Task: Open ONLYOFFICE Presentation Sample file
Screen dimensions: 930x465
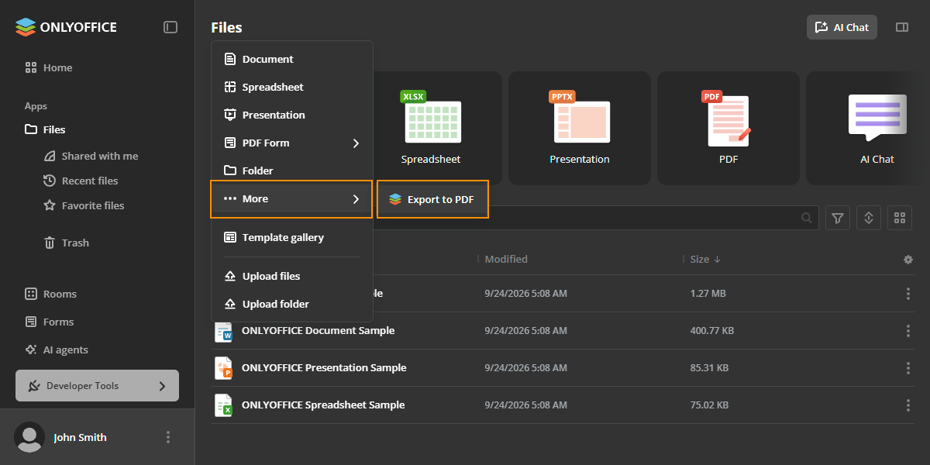Action: pos(324,367)
